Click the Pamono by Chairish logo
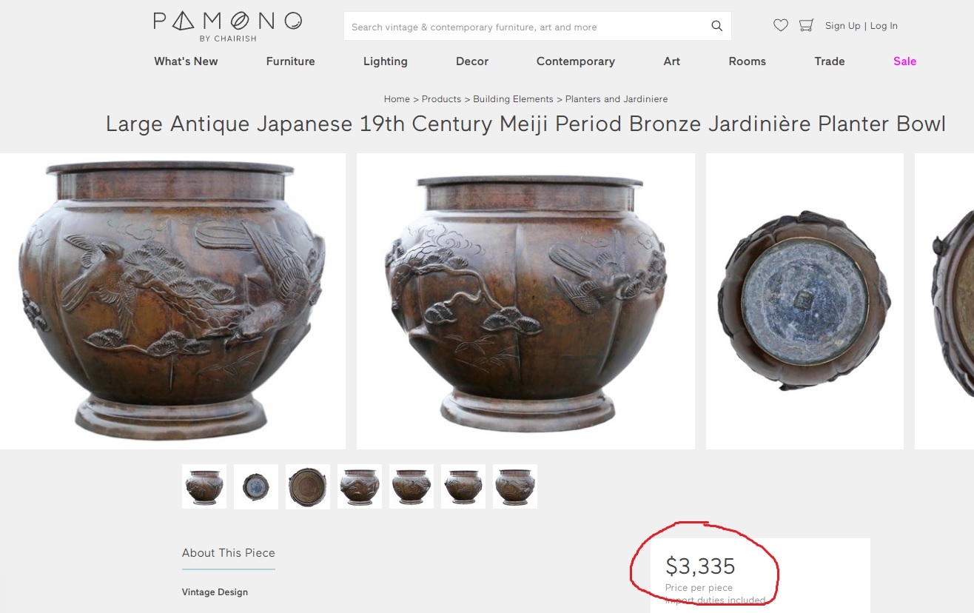This screenshot has width=974, height=613. click(227, 26)
